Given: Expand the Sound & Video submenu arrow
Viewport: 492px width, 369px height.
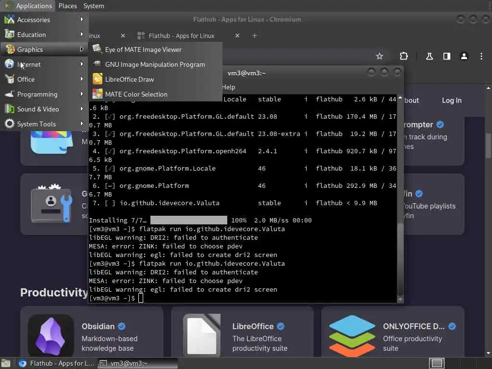Looking at the screenshot, I should (x=82, y=109).
